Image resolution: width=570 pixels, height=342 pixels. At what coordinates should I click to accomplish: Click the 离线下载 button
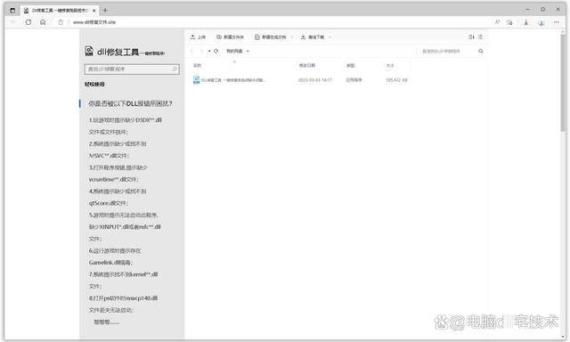coord(313,37)
